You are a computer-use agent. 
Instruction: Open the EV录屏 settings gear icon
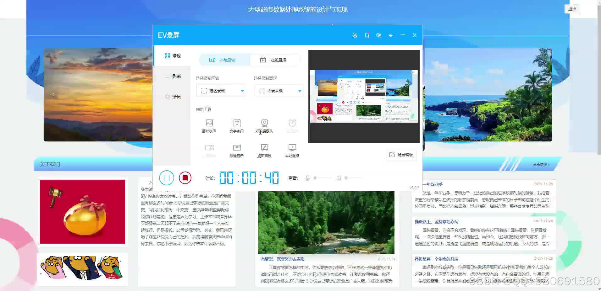point(378,35)
